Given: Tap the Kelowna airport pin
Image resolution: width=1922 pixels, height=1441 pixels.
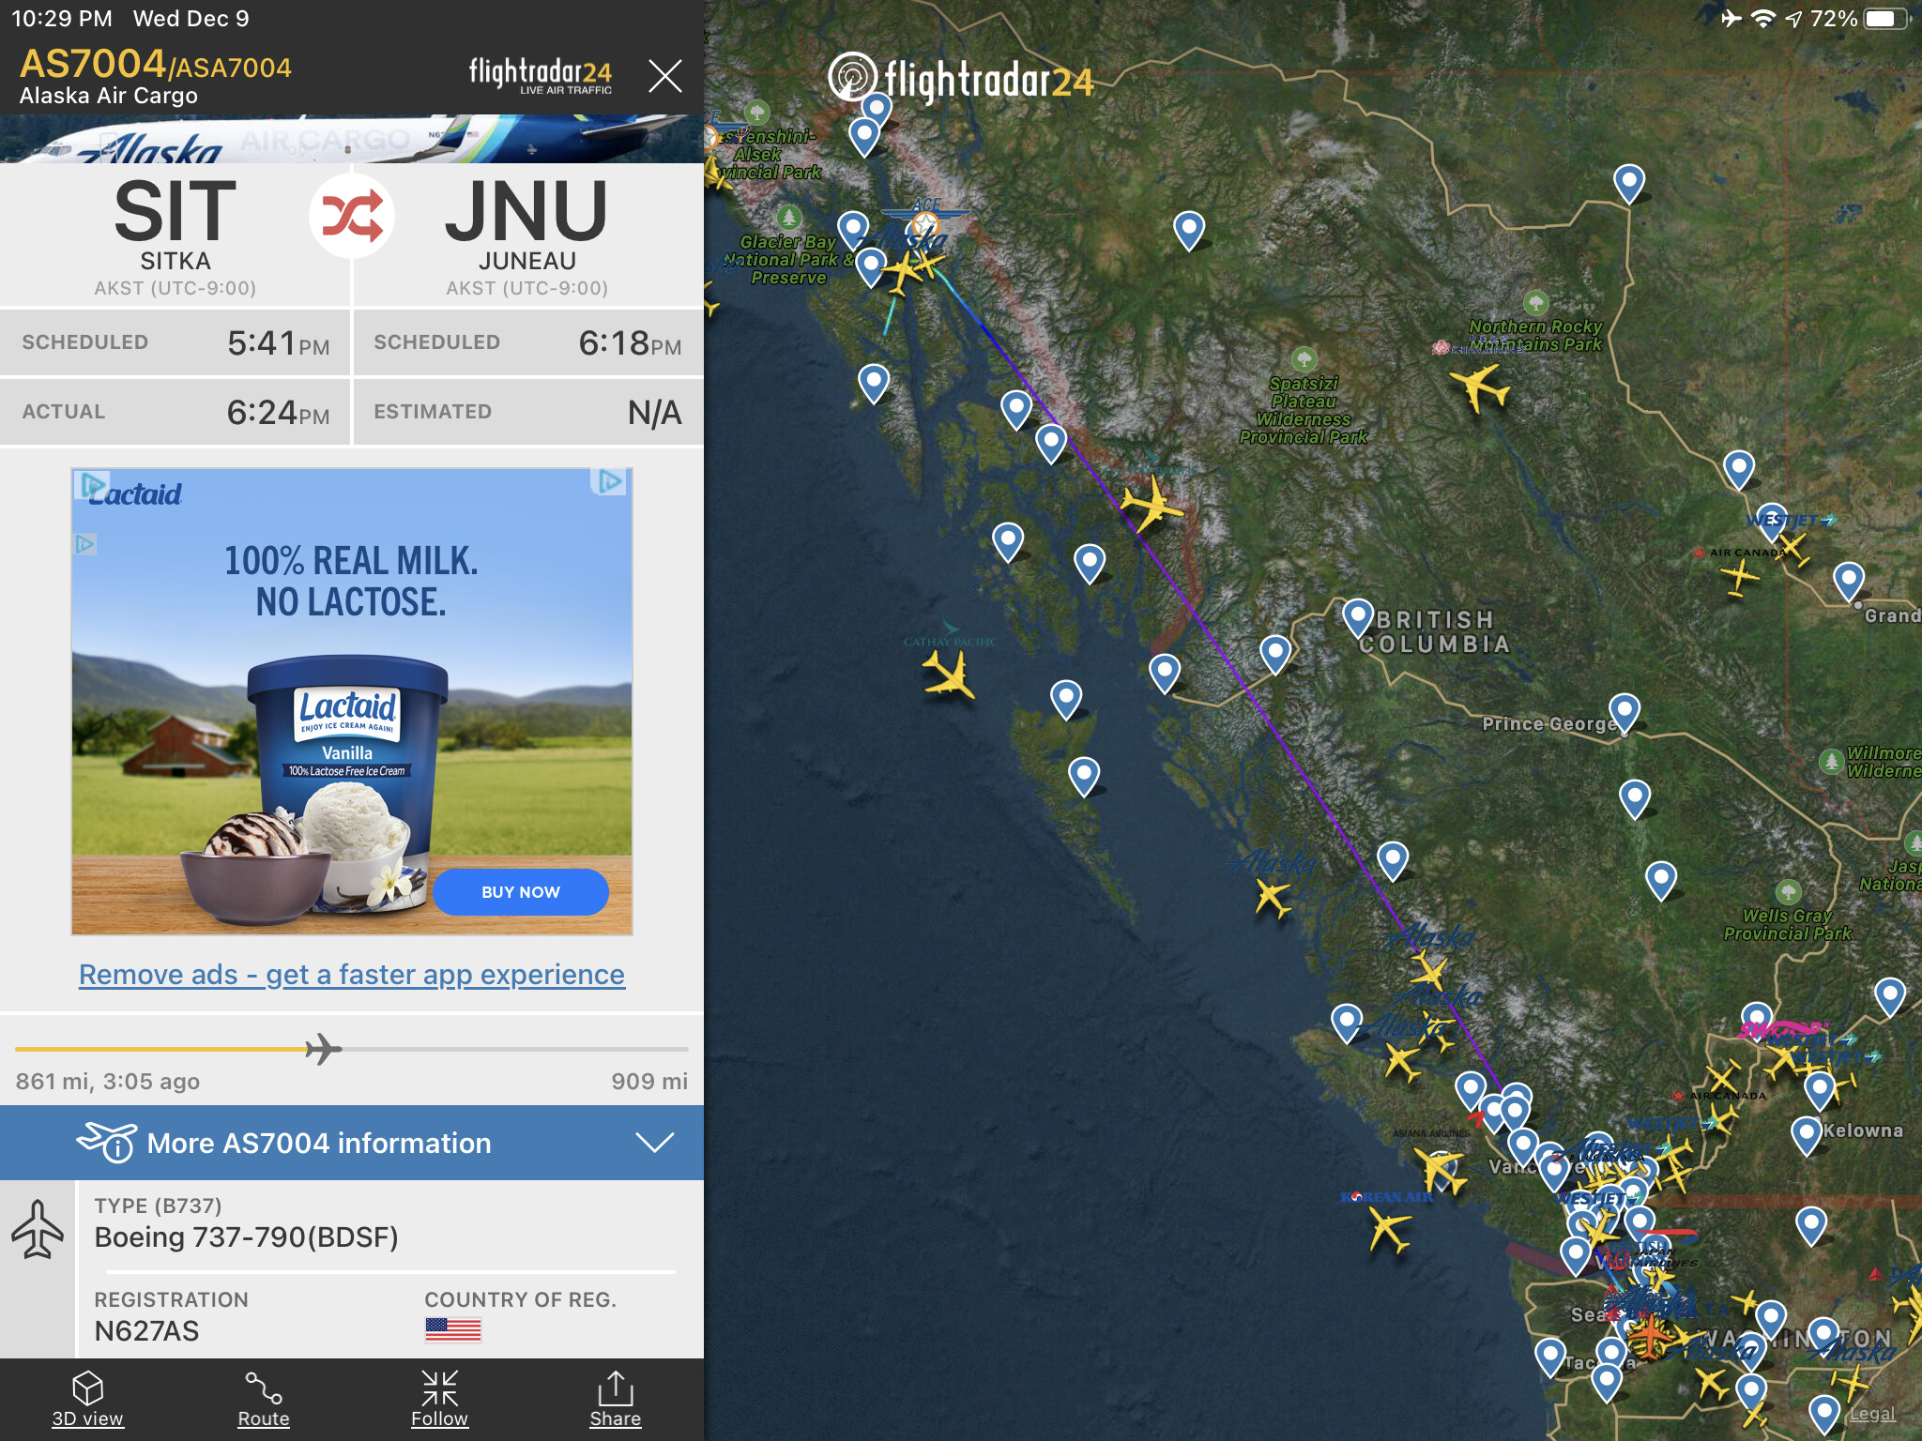Looking at the screenshot, I should pyautogui.click(x=1807, y=1135).
